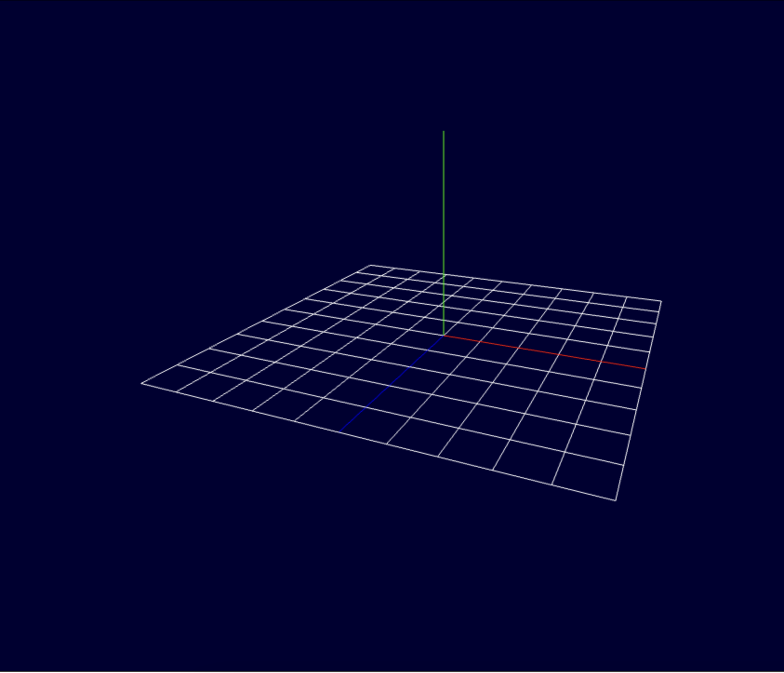Click the top-back corner of the grid
The height and width of the screenshot is (673, 784).
click(371, 265)
